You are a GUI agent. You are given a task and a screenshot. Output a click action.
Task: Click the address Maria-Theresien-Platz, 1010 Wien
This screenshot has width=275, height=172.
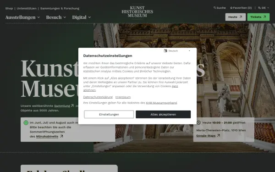(221, 130)
